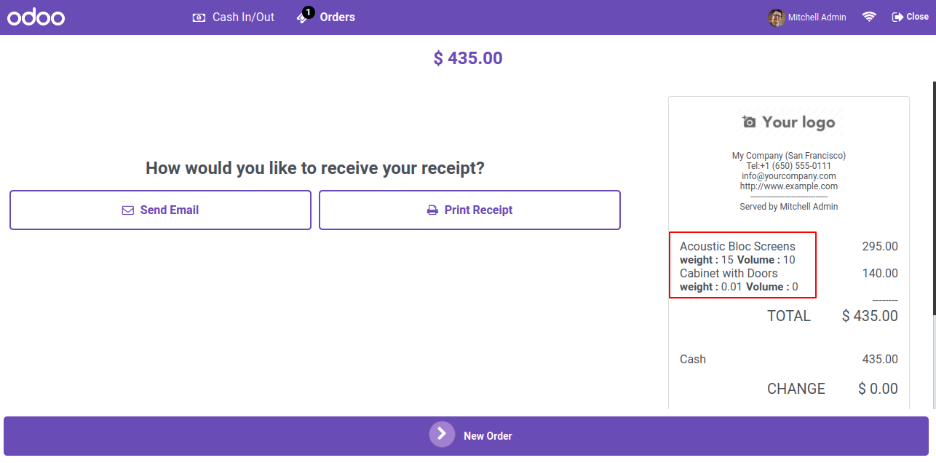Close the point of sale session
Image resolution: width=936 pixels, height=463 pixels.
910,17
